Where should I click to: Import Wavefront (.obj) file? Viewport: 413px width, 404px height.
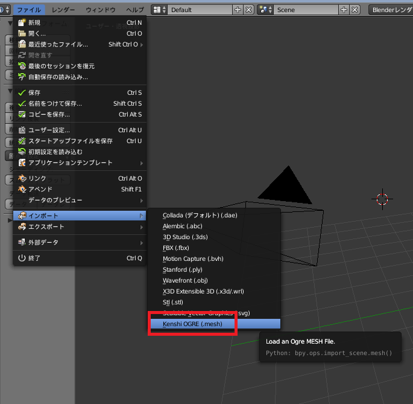(215, 280)
